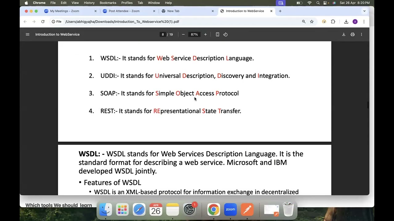This screenshot has width=394, height=221.
Task: Open Wi-Fi status in menu bar
Action: [309, 3]
